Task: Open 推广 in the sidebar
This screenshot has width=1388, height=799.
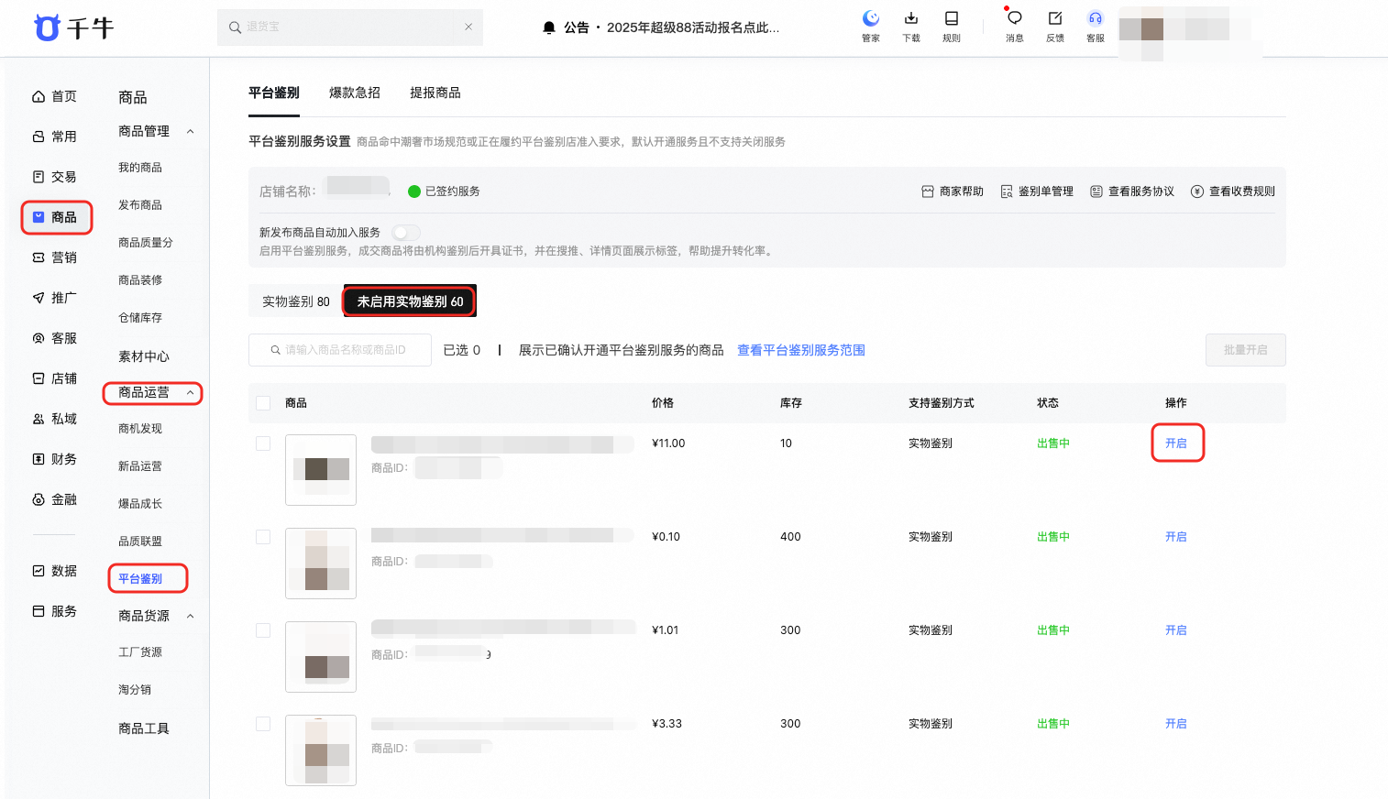Action: (55, 298)
